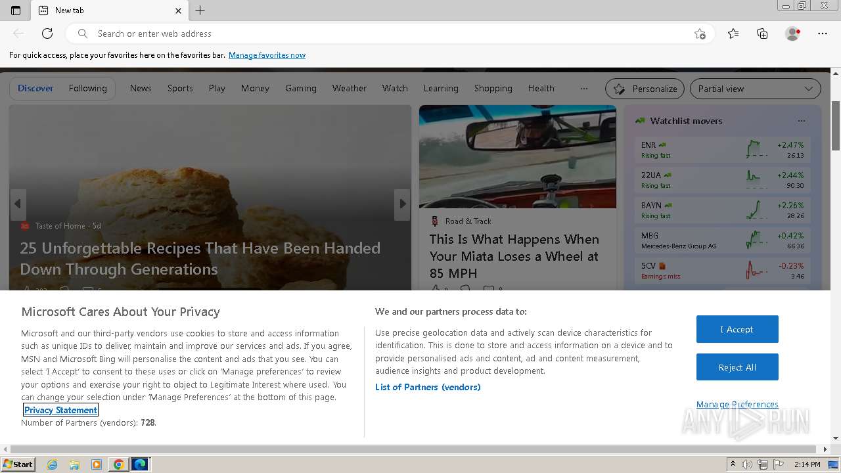Open 5CV stock row in watchlist
The image size is (841, 473).
[723, 271]
